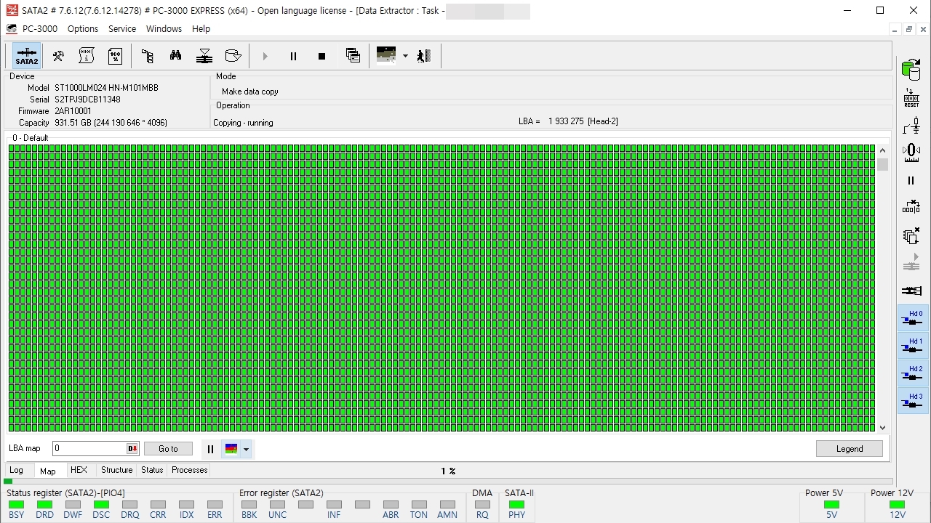This screenshot has height=523, width=931.
Task: Toggle head Hd 3 button
Action: click(913, 401)
